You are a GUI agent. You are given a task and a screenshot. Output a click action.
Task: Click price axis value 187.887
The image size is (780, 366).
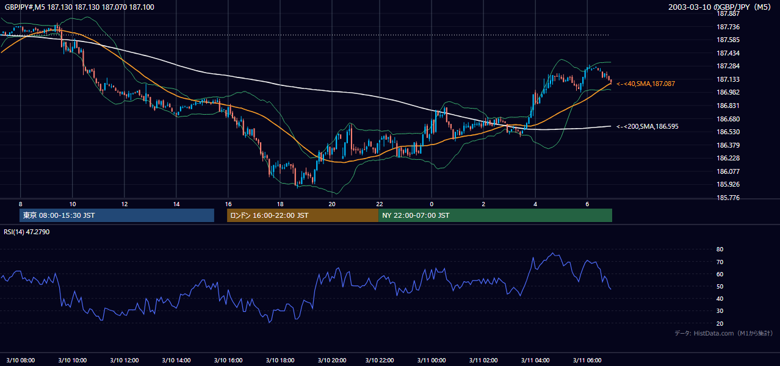coord(728,13)
